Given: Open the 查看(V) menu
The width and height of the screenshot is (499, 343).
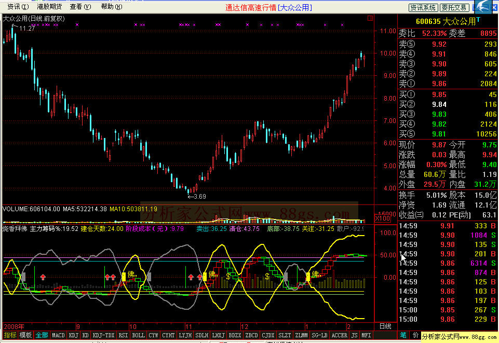Looking at the screenshot, I should click(80, 7).
